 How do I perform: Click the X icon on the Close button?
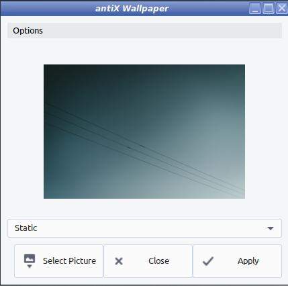pyautogui.click(x=119, y=261)
